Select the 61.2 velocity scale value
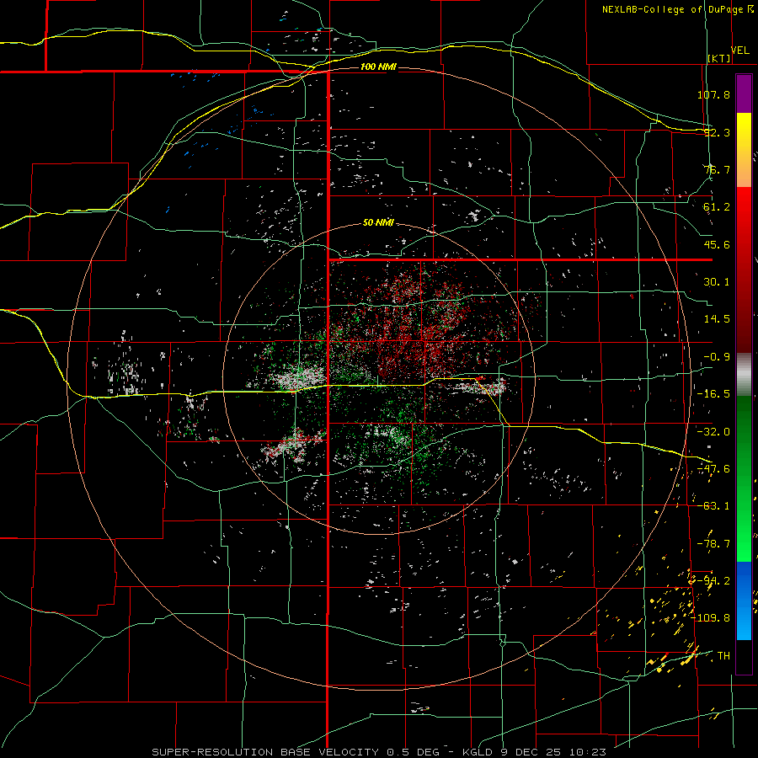This screenshot has width=758, height=758. 717,207
